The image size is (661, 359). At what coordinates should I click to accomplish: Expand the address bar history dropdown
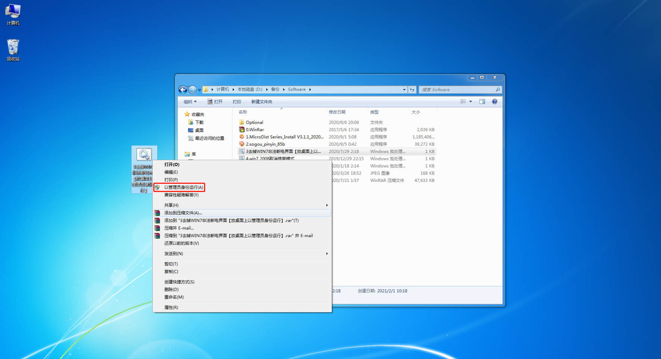point(404,90)
